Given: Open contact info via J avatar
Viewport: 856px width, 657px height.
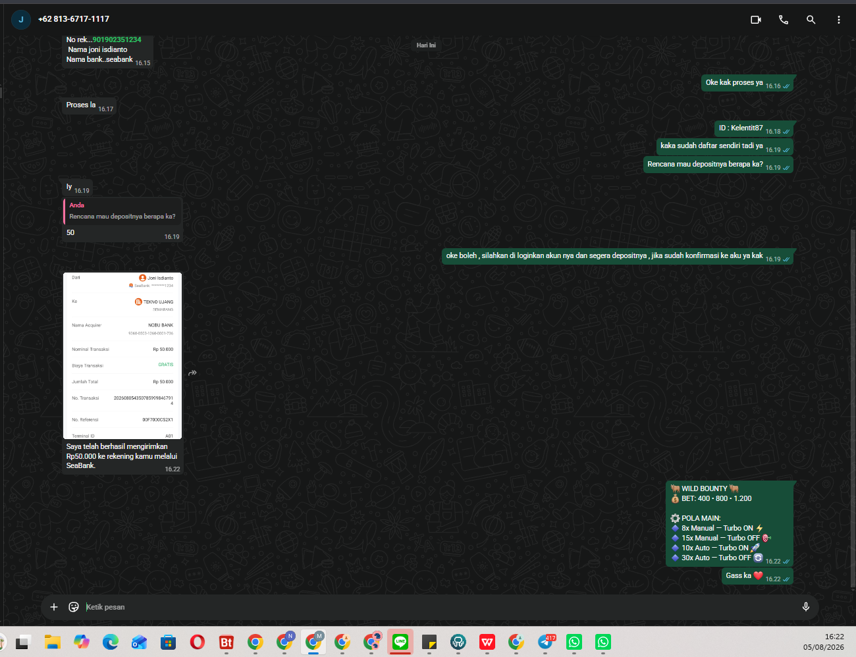Looking at the screenshot, I should point(21,20).
